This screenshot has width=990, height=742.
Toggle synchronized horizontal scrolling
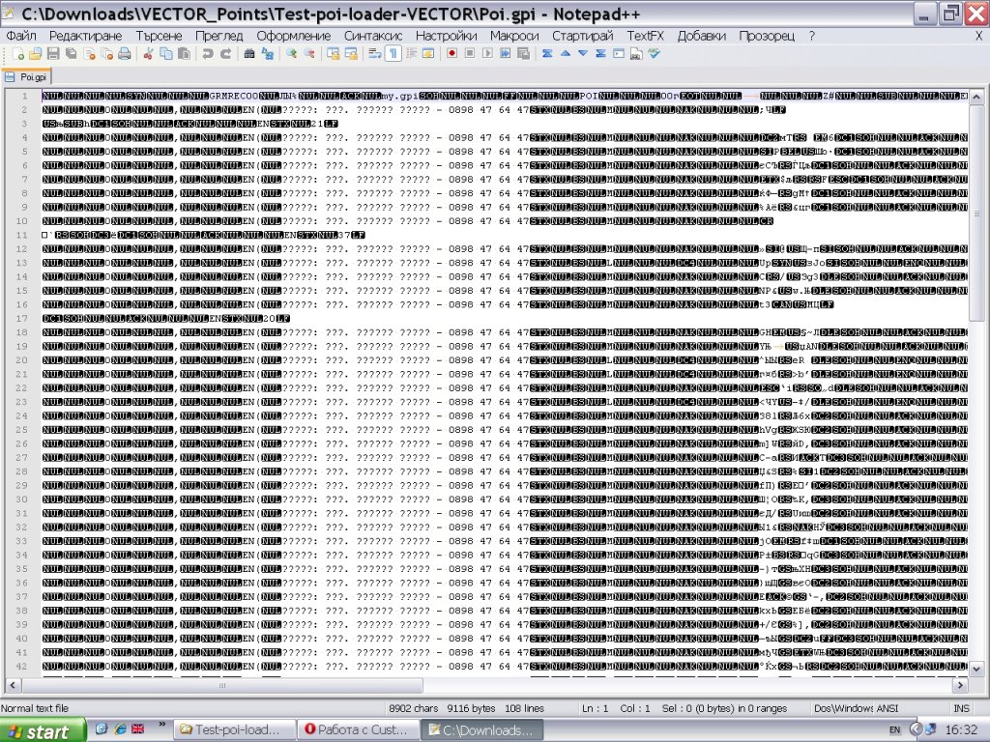click(350, 54)
